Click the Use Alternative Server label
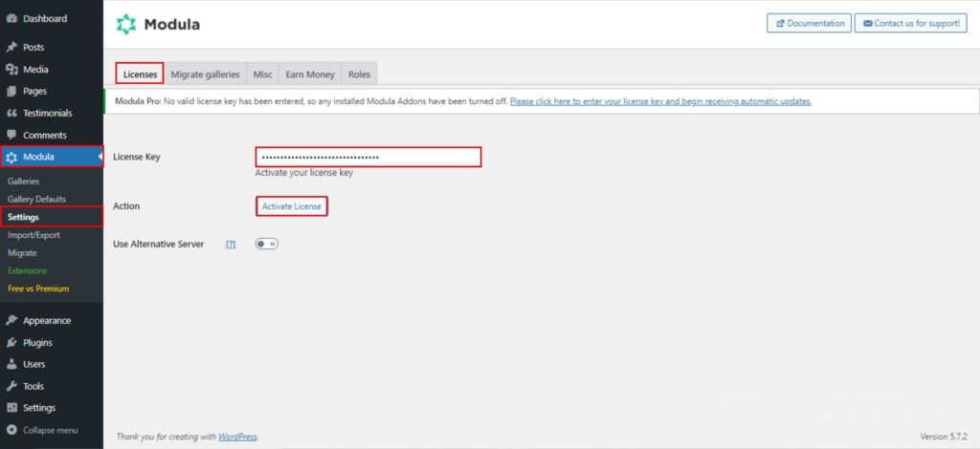This screenshot has width=980, height=449. coord(159,245)
